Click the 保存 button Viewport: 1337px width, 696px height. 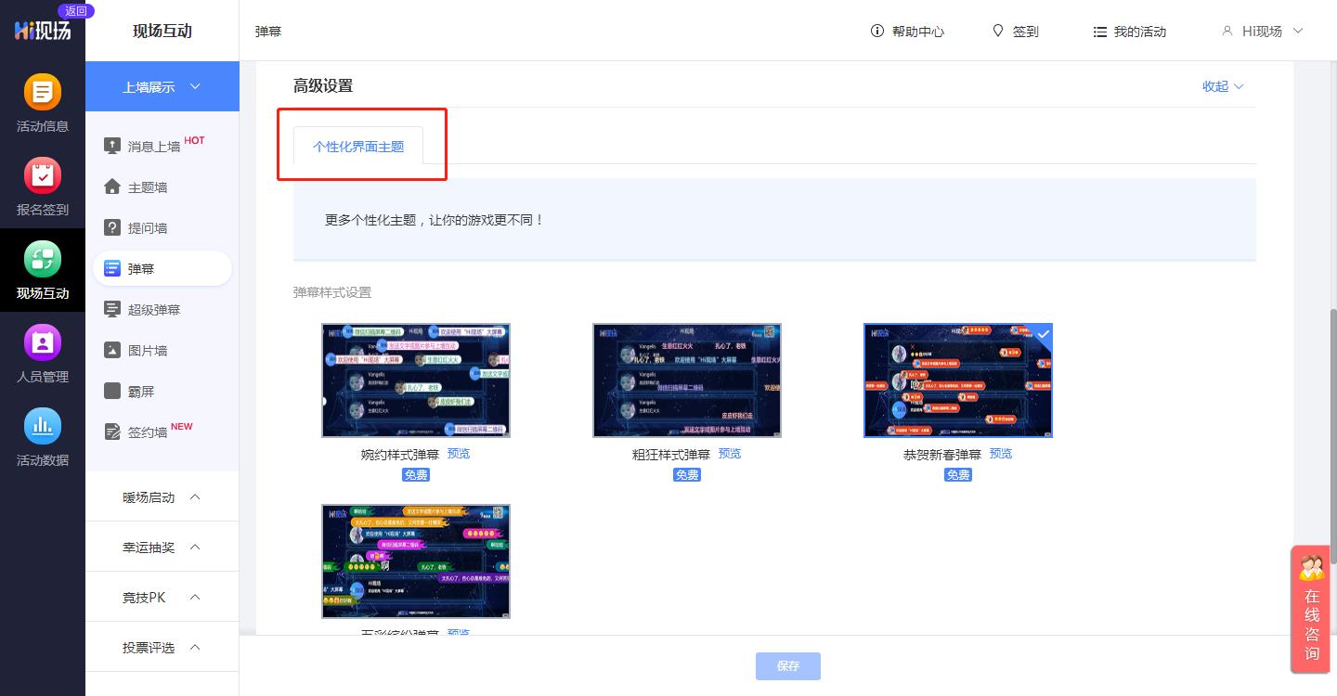(x=787, y=666)
